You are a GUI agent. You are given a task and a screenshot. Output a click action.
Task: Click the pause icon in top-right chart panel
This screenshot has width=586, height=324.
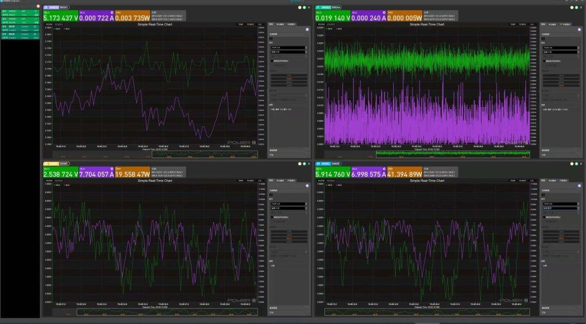543,39
